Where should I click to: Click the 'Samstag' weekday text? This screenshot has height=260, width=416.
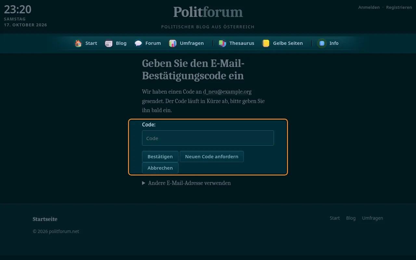[x=15, y=19]
